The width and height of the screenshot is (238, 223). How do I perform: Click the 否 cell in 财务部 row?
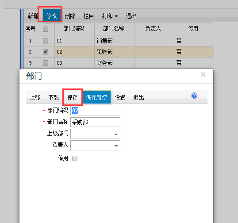click(194, 63)
